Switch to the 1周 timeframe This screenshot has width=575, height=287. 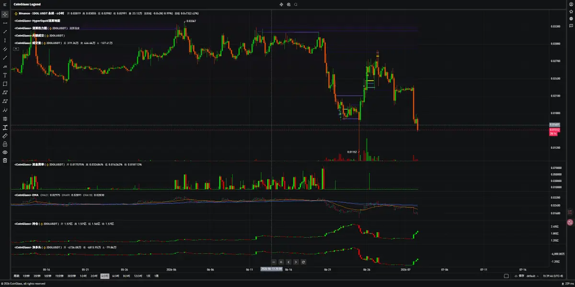pyautogui.click(x=156, y=276)
